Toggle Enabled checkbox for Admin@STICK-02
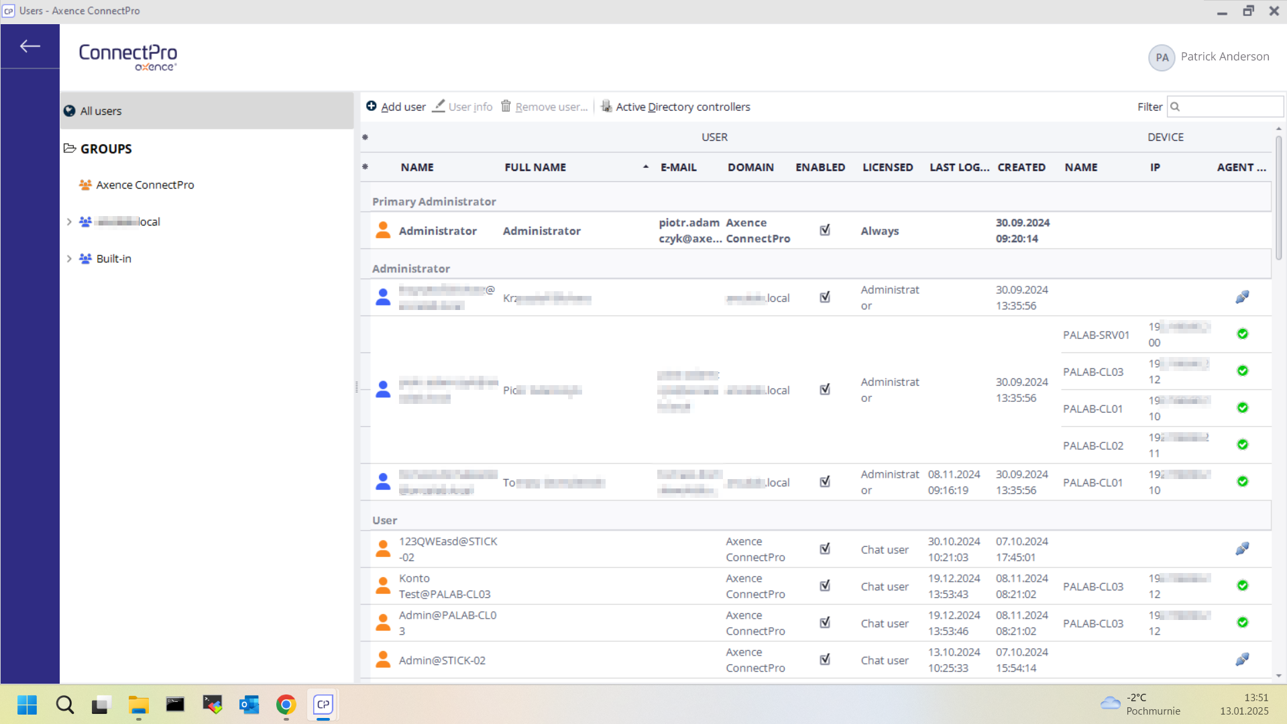 [x=825, y=660]
